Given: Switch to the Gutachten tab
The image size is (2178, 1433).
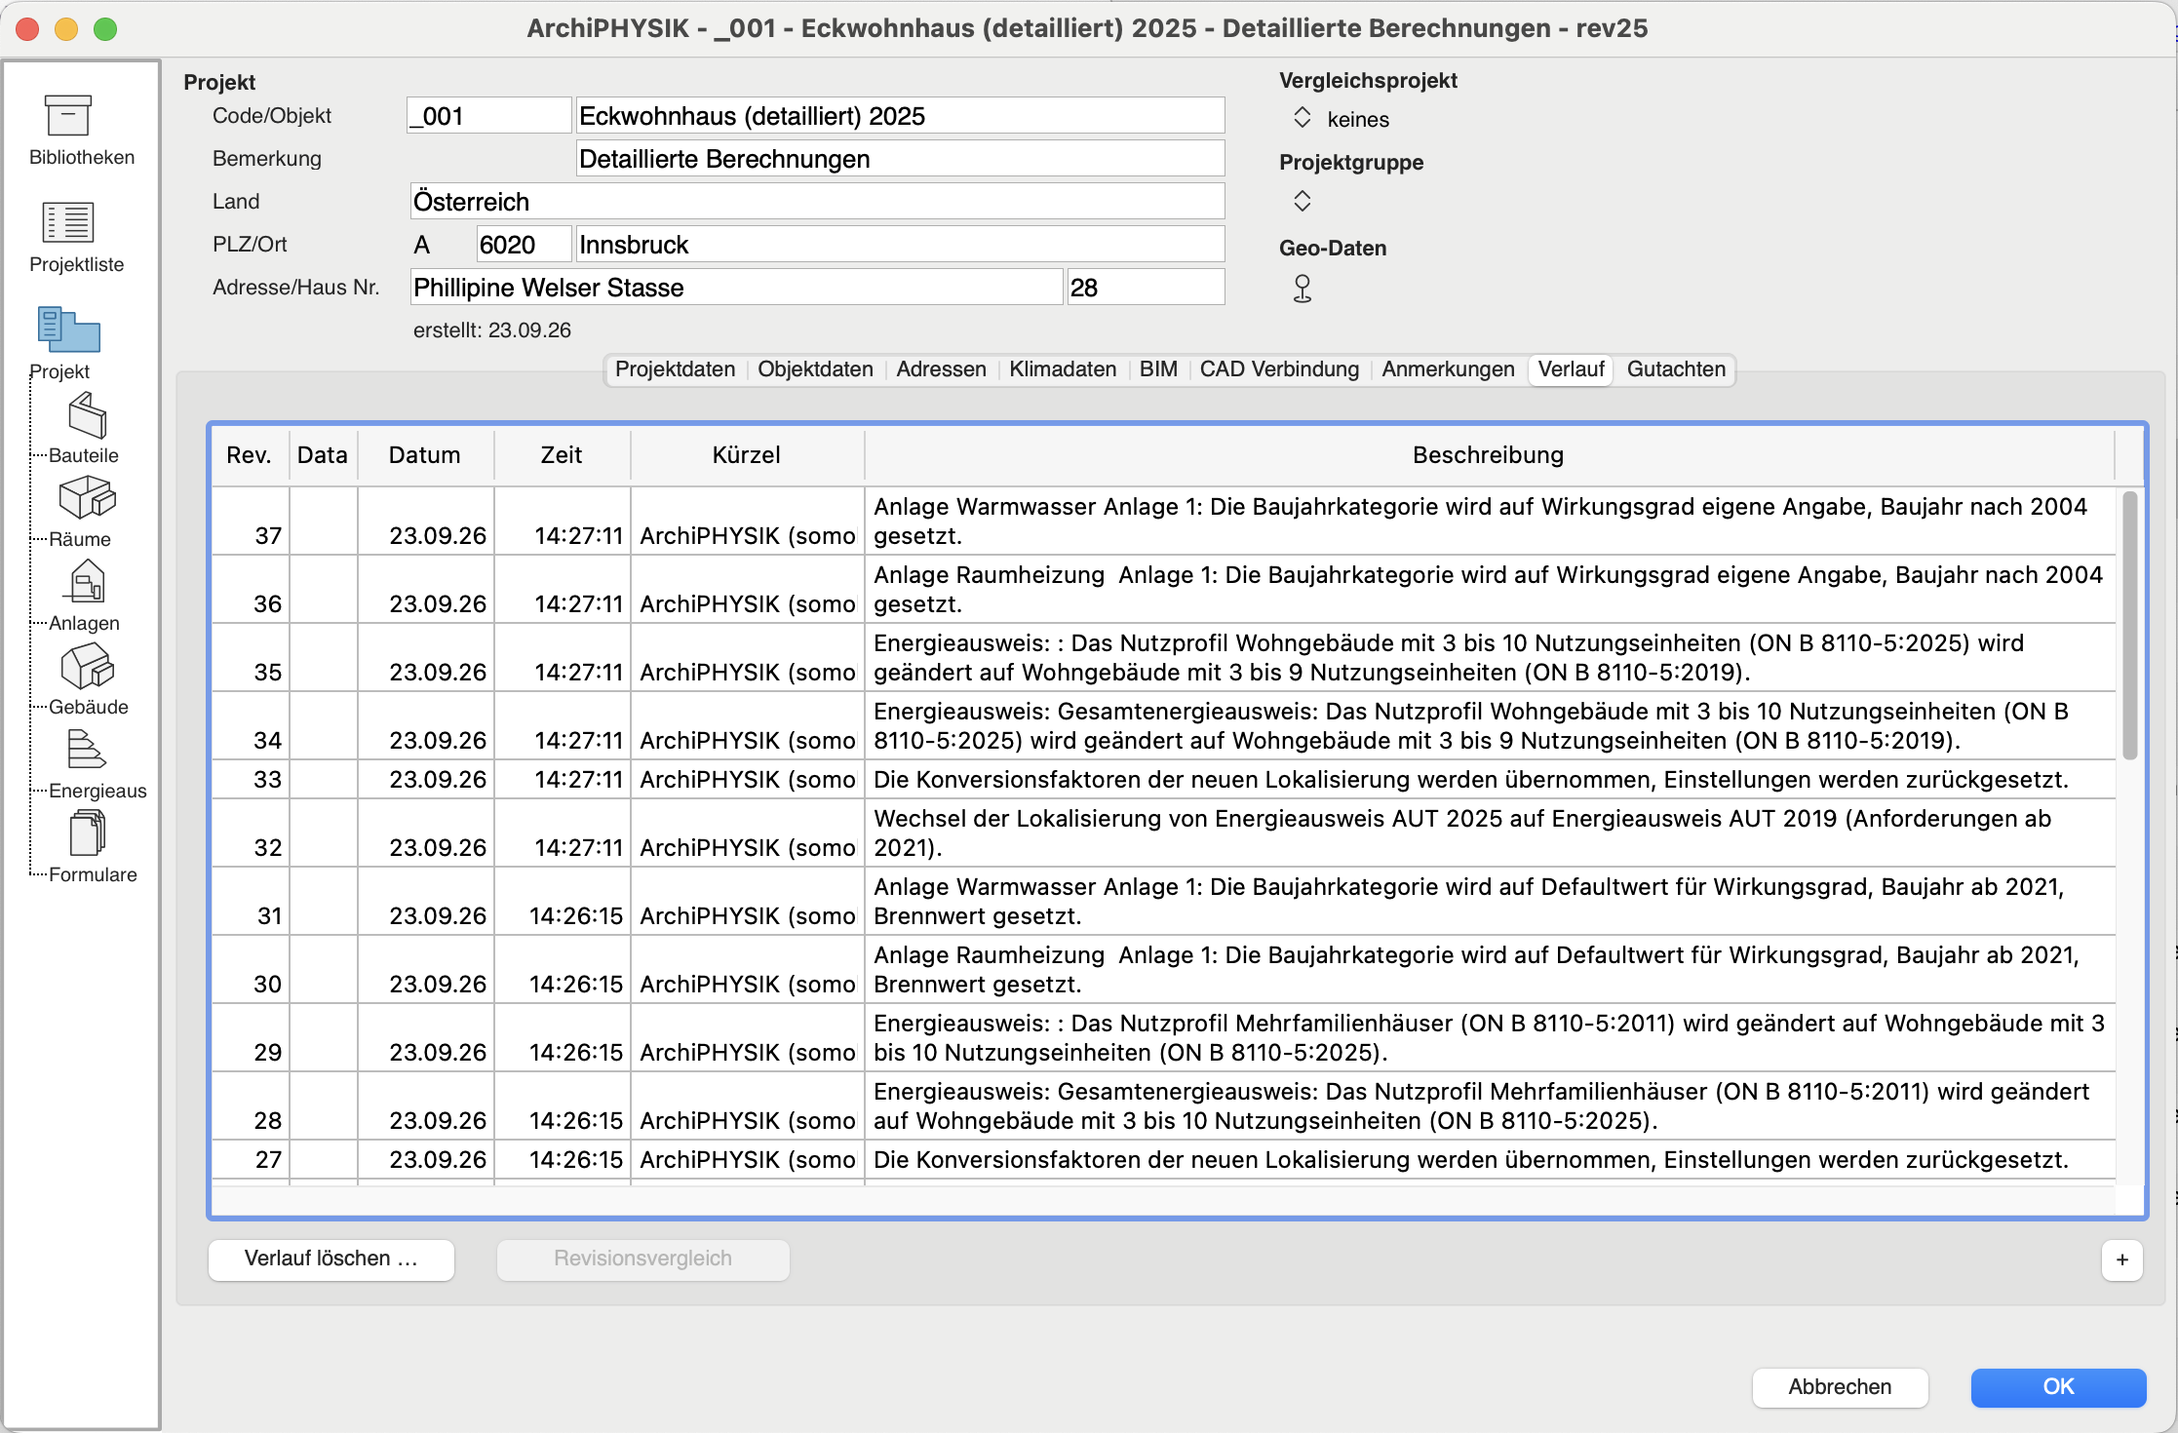Looking at the screenshot, I should pos(1676,369).
